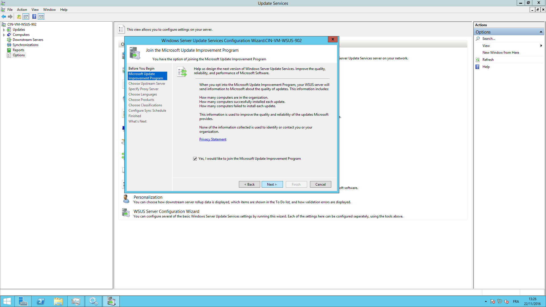Expand the Updates tree node
The height and width of the screenshot is (307, 546).
pos(4,30)
